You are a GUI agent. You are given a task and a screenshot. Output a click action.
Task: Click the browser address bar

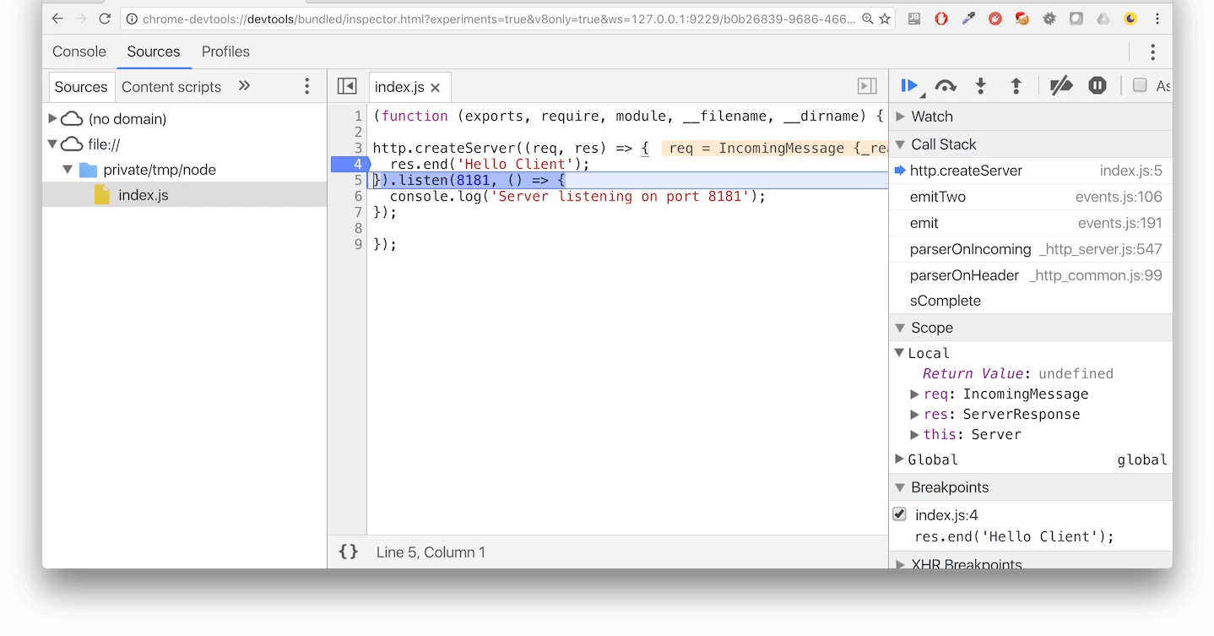pos(498,19)
